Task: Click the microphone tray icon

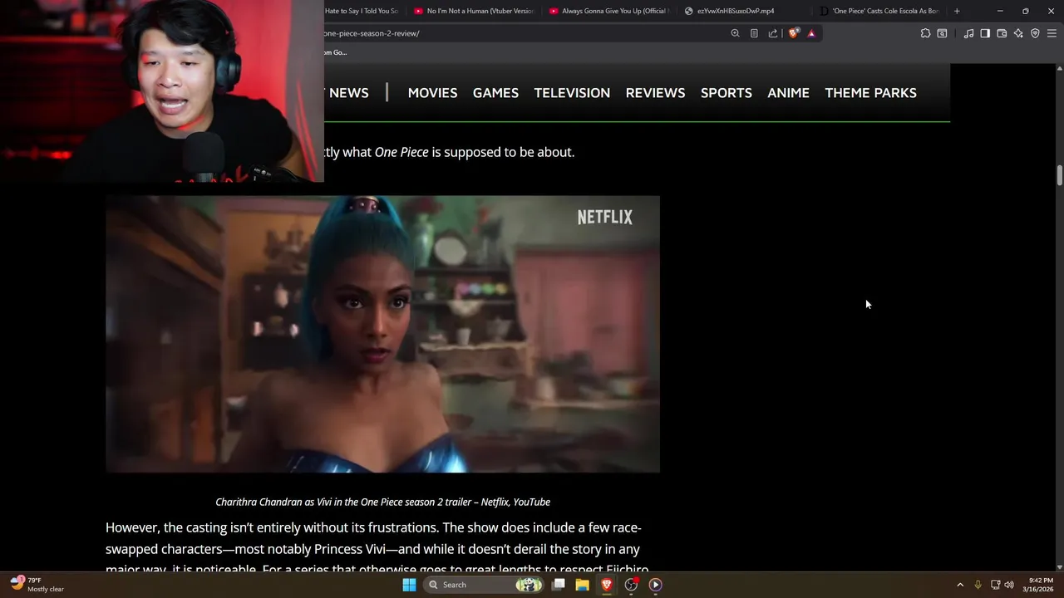Action: click(978, 585)
